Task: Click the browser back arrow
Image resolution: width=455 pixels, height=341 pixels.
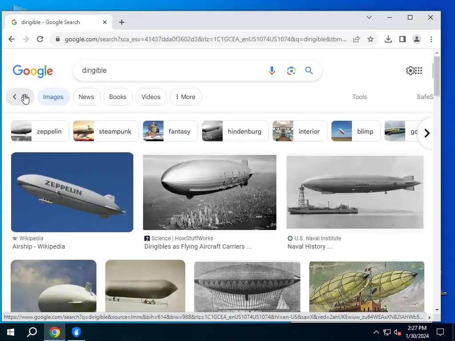Action: [11, 39]
